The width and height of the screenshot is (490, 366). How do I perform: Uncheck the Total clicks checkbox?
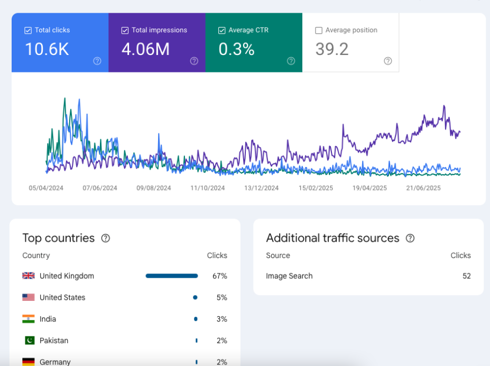tap(28, 31)
